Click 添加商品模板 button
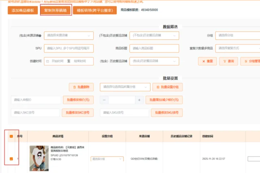 [x=23, y=10]
